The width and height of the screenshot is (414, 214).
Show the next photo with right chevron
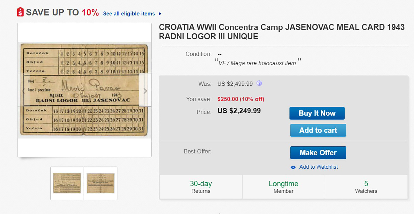coord(145,91)
